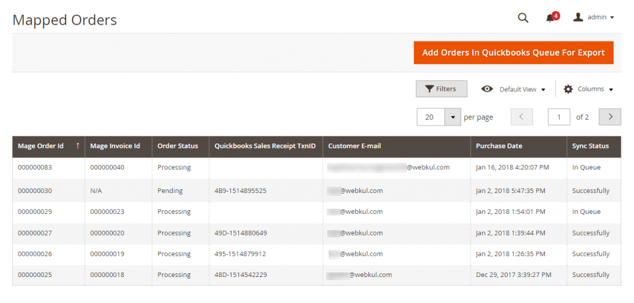
Task: Click purchase date Jan 2, 2018 1:26:35 PM
Action: click(x=511, y=254)
